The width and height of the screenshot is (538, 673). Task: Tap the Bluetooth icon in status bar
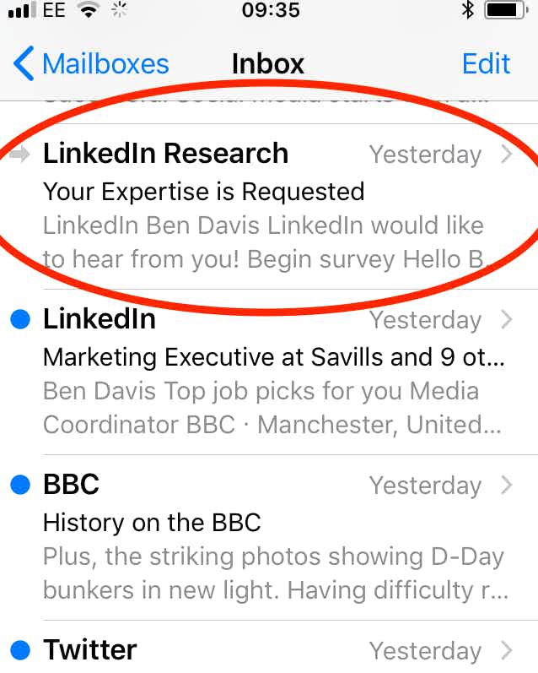click(x=467, y=11)
